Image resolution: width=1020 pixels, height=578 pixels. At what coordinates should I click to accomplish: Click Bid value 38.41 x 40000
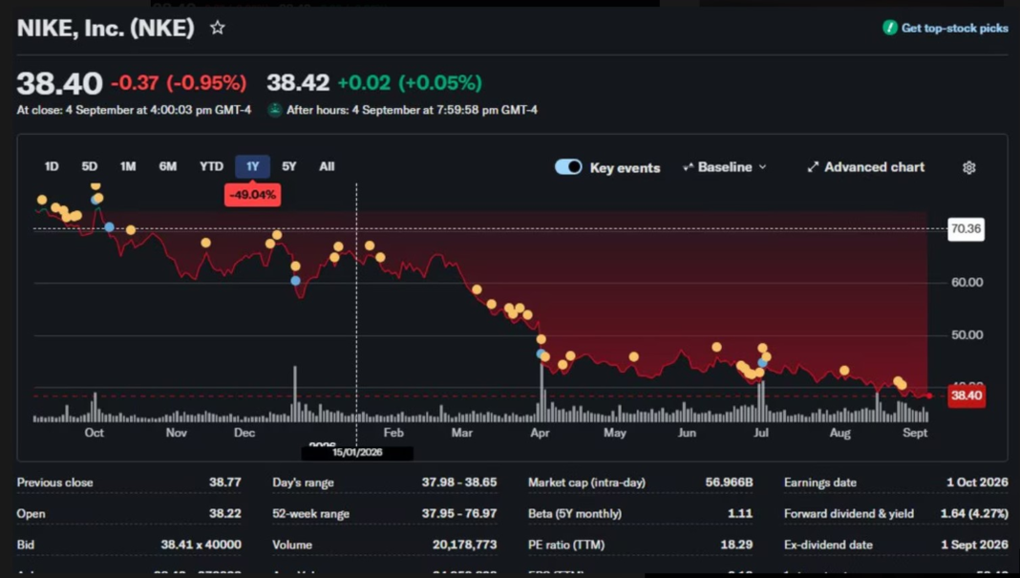click(201, 545)
